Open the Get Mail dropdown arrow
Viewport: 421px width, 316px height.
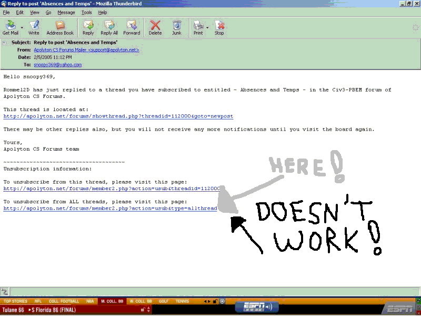click(x=22, y=26)
